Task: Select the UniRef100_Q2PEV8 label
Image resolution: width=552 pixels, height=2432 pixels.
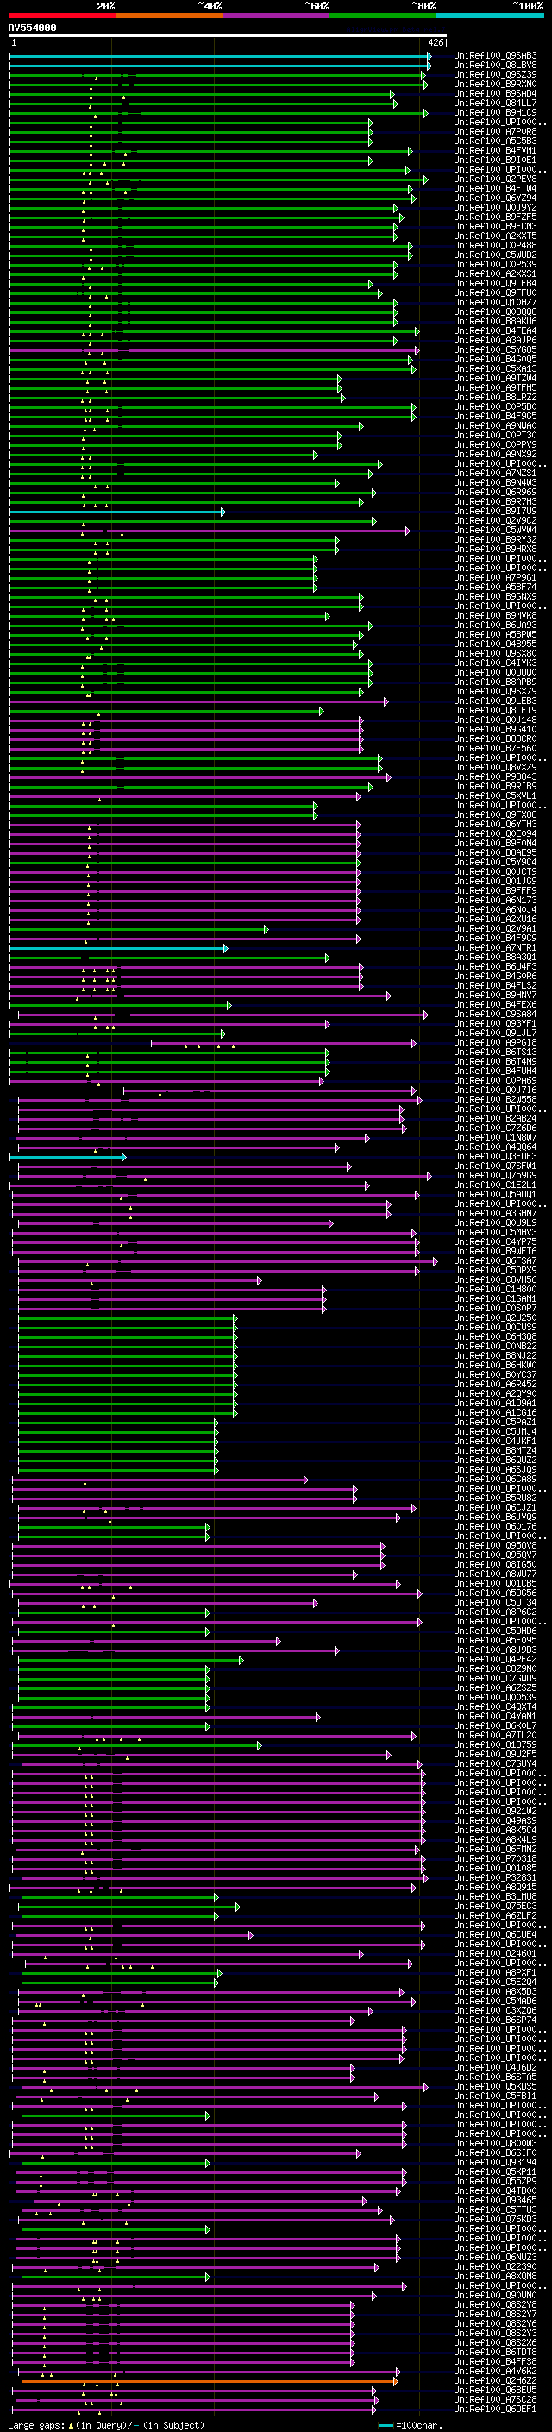Action: pos(495,179)
